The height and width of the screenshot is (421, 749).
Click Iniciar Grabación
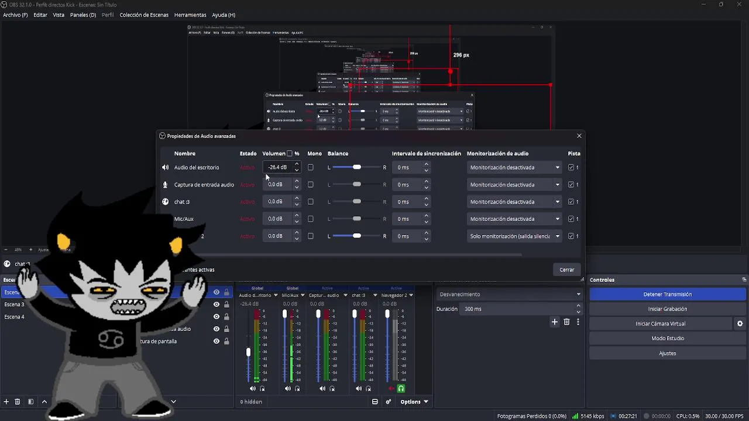[668, 309]
